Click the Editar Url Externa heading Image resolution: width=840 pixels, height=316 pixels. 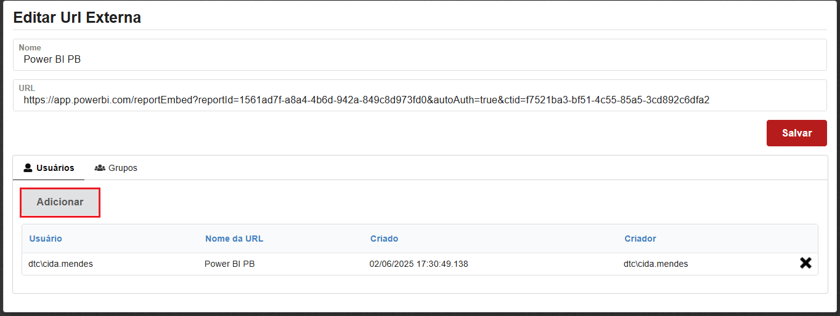[x=77, y=17]
